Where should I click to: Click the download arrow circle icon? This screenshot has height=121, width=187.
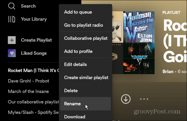coord(126,99)
